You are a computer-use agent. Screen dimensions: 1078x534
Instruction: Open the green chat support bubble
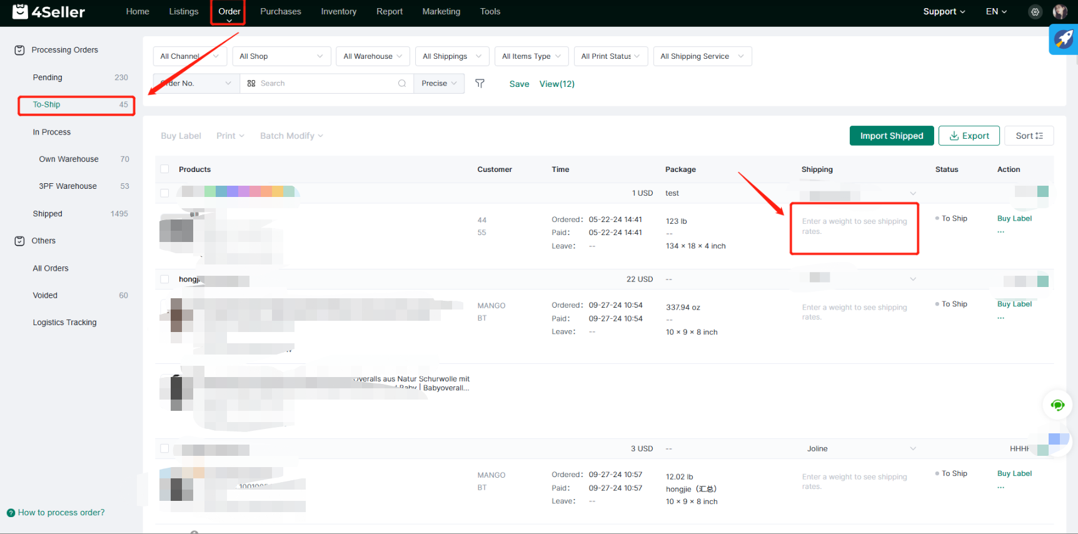(1057, 405)
